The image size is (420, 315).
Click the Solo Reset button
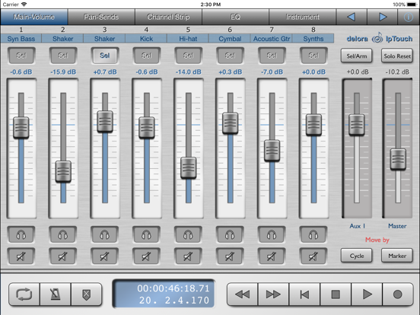[397, 56]
